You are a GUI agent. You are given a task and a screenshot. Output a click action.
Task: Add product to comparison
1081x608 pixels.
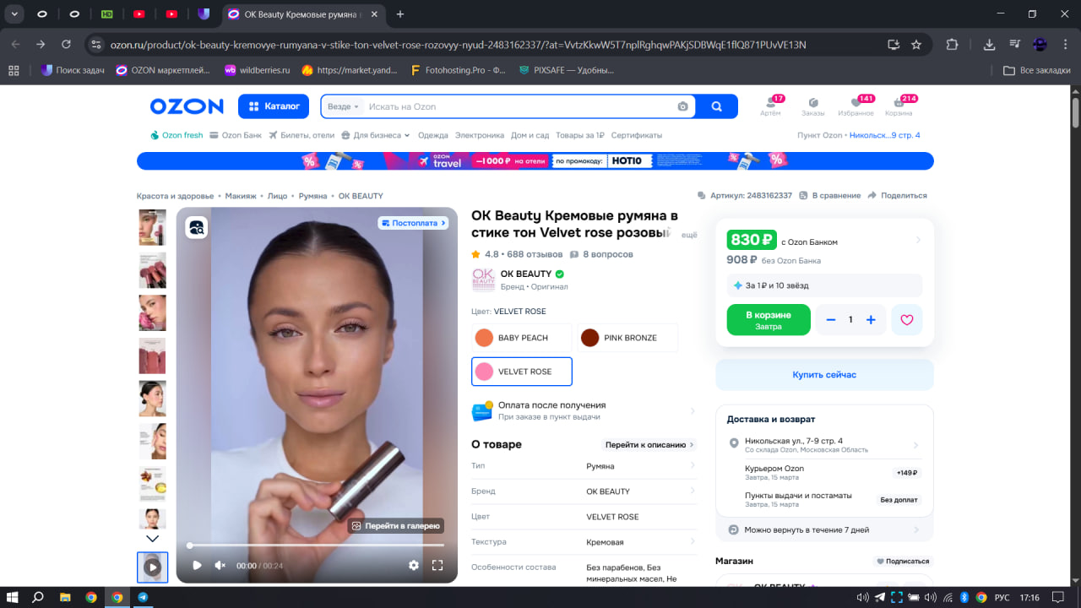tap(831, 196)
